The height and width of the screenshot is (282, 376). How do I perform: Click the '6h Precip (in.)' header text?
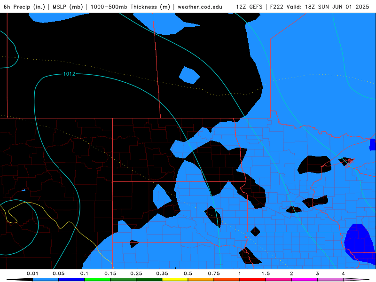coord(24,7)
